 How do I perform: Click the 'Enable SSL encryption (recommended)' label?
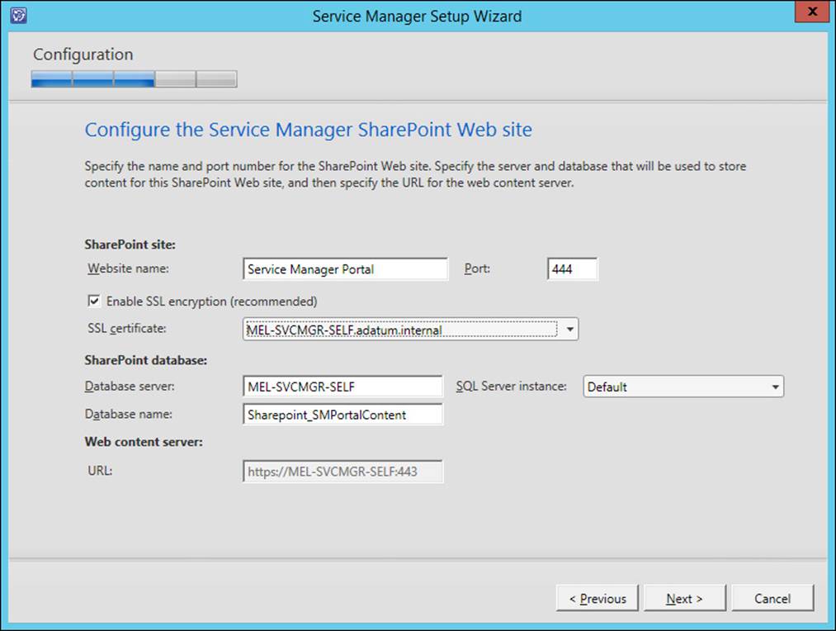tap(211, 301)
